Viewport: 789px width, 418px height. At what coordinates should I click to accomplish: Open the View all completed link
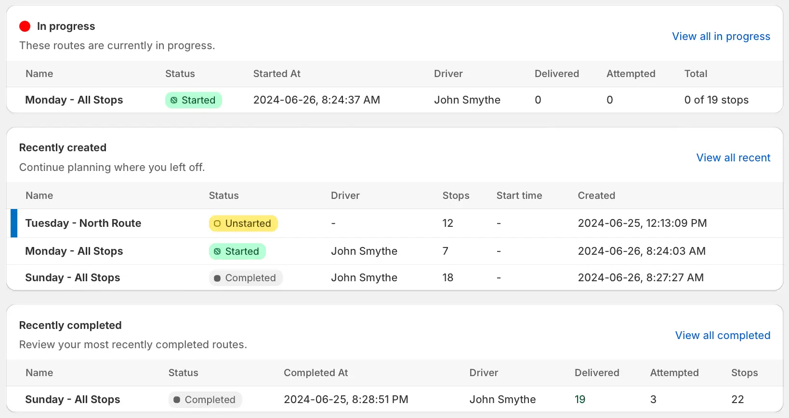point(723,335)
